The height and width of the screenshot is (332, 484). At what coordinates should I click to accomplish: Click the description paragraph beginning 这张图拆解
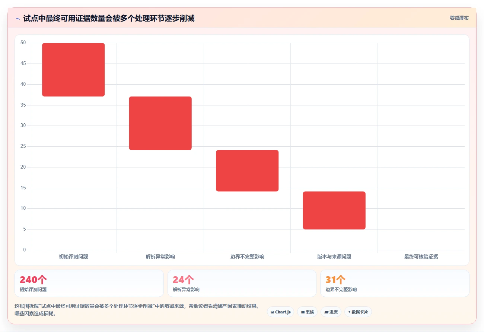[137, 310]
